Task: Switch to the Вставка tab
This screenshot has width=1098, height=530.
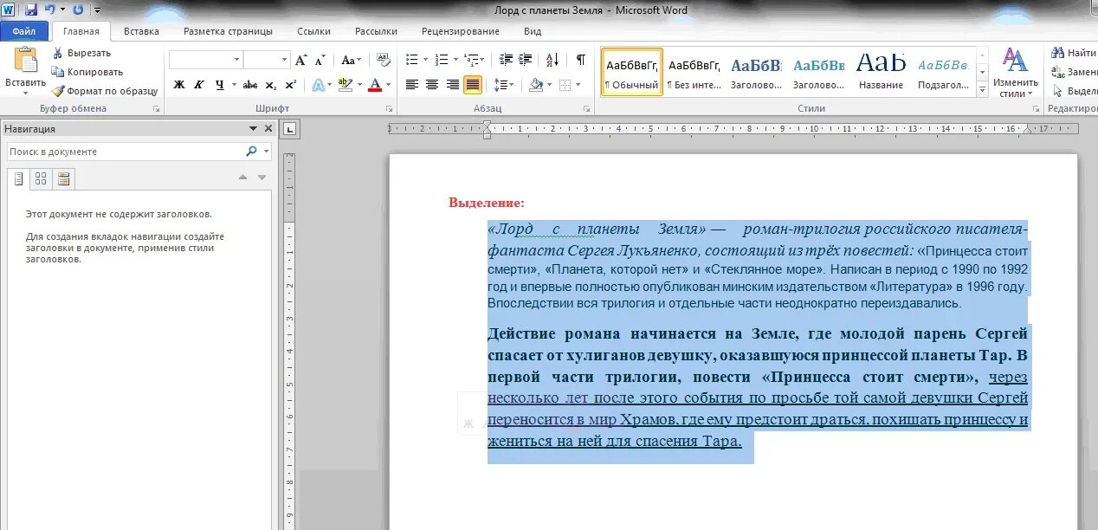Action: coord(141,31)
